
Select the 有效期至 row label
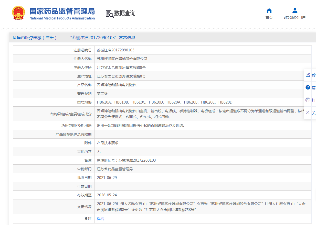coord(84,195)
